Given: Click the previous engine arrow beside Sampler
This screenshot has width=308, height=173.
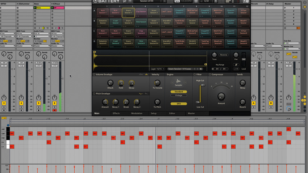Looking at the screenshot, I should click(172, 83).
